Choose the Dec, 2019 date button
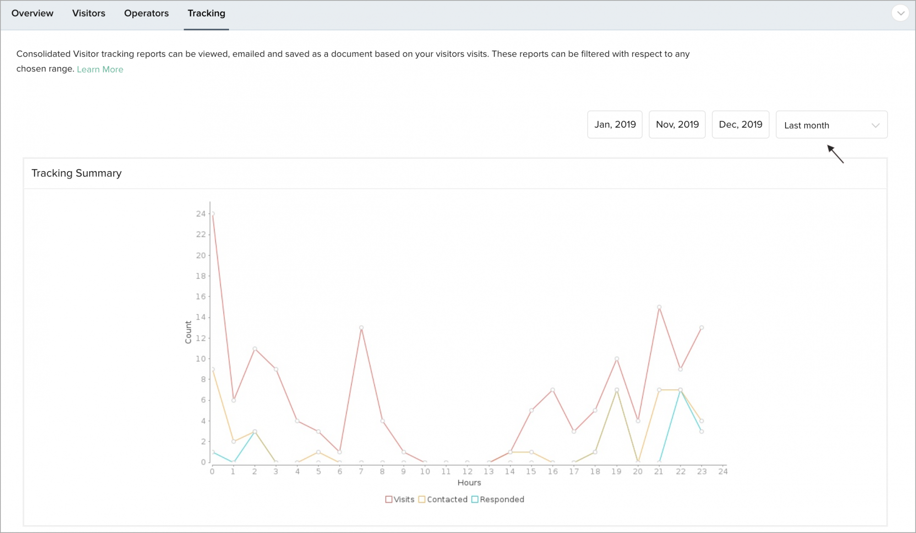This screenshot has height=533, width=916. coord(740,124)
